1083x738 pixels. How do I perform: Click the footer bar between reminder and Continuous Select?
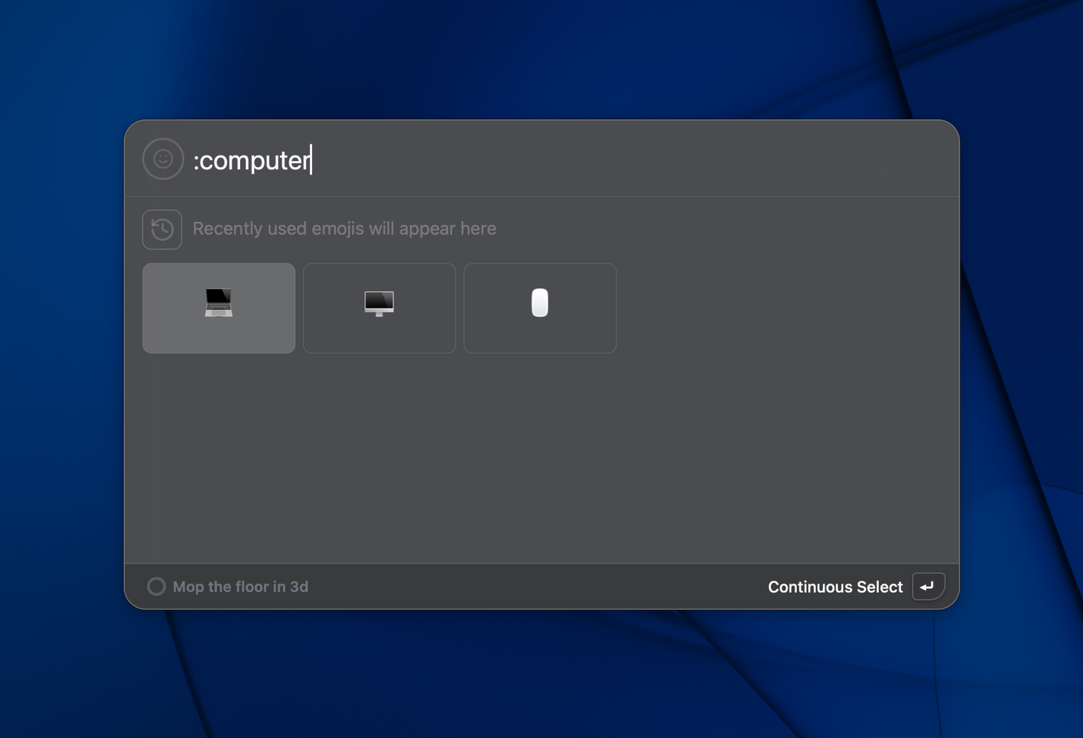point(535,587)
